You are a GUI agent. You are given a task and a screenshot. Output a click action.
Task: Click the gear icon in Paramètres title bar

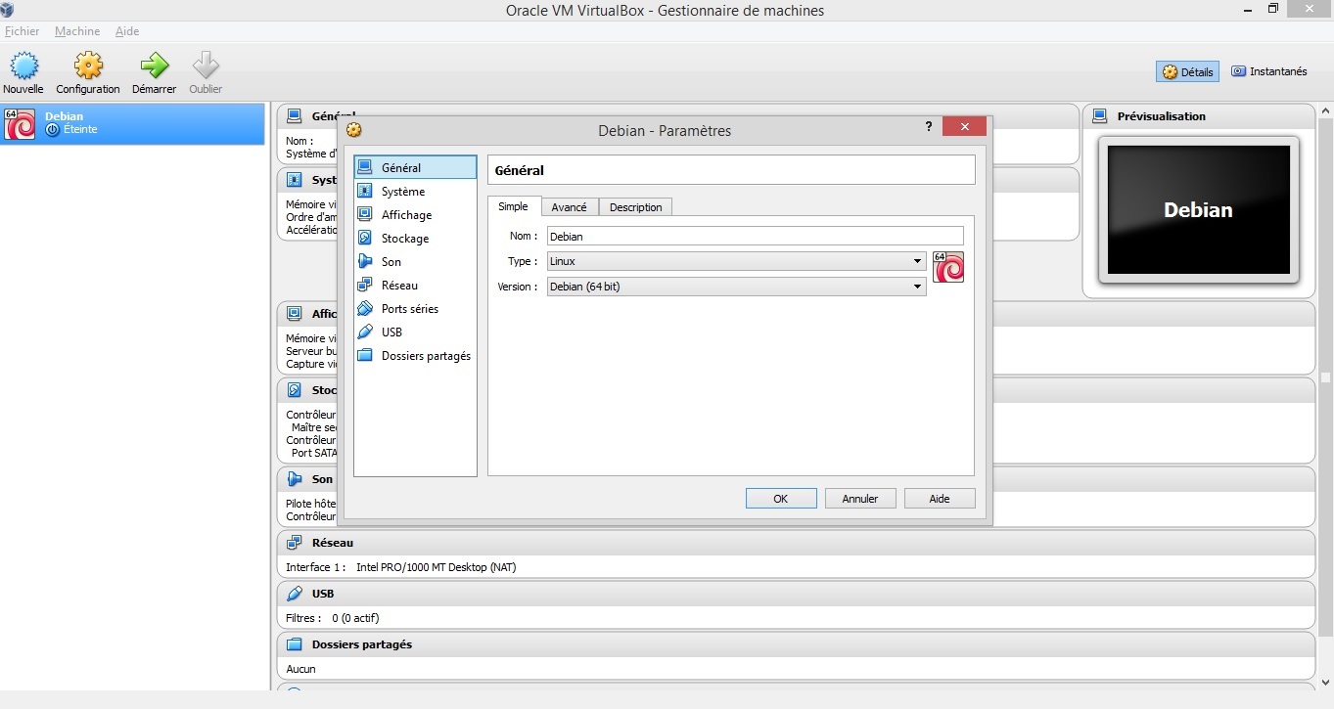click(354, 130)
